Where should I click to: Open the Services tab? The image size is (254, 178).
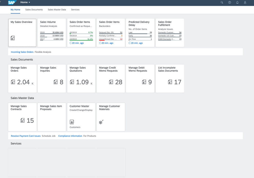(75, 10)
